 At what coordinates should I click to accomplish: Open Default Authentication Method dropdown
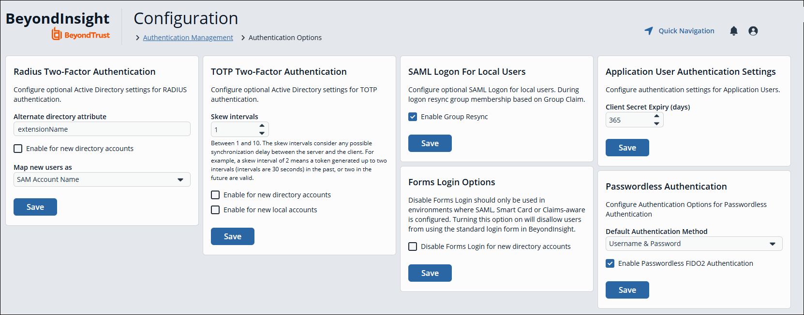click(x=694, y=244)
